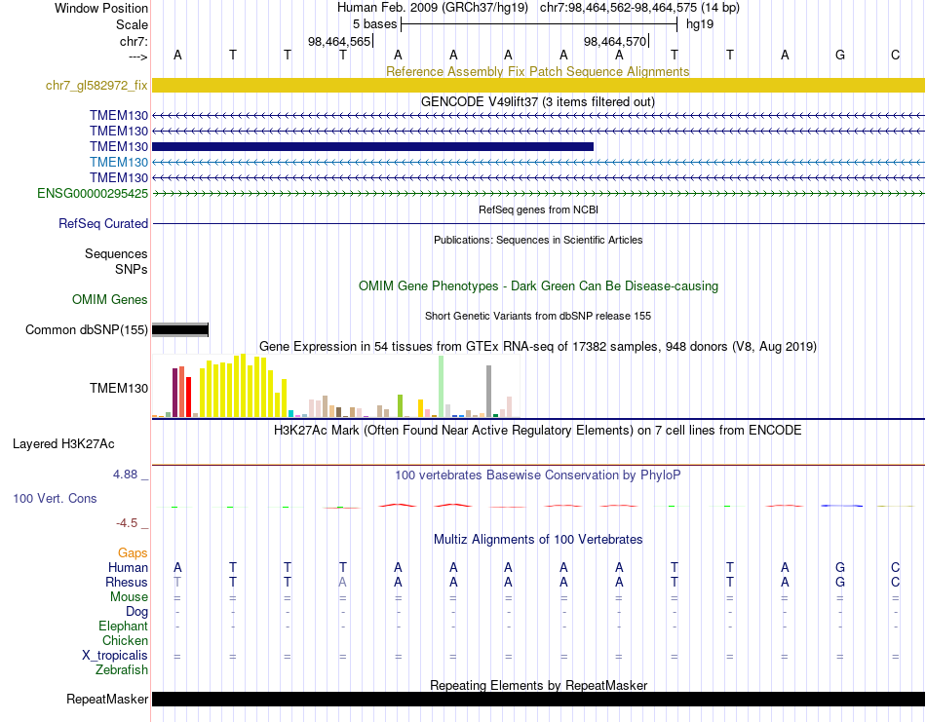Click the Chicken alignment row label
926x722 pixels.
[x=125, y=640]
